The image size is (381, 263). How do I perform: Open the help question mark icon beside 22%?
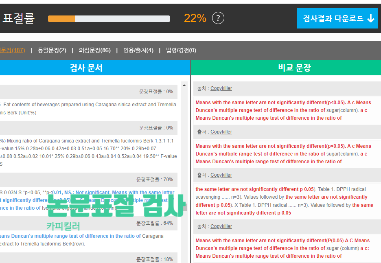[218, 18]
